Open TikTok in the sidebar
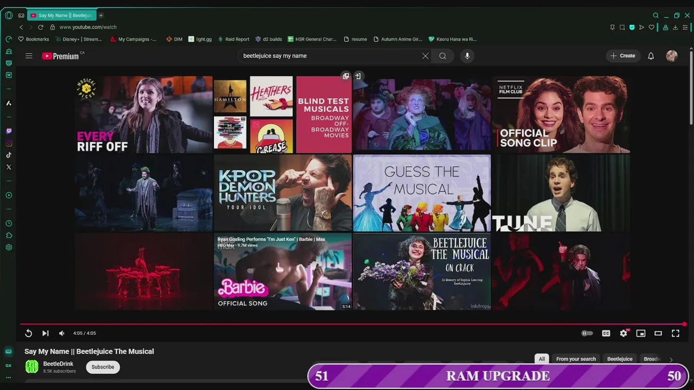The width and height of the screenshot is (694, 390). pos(9,155)
